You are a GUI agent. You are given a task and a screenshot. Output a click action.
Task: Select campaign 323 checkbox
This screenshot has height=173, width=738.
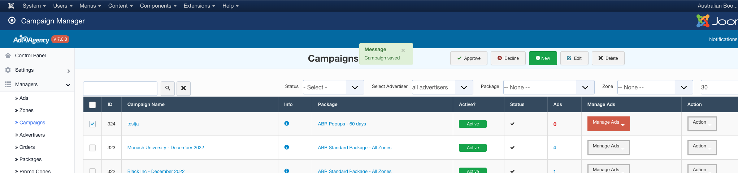[x=92, y=148]
